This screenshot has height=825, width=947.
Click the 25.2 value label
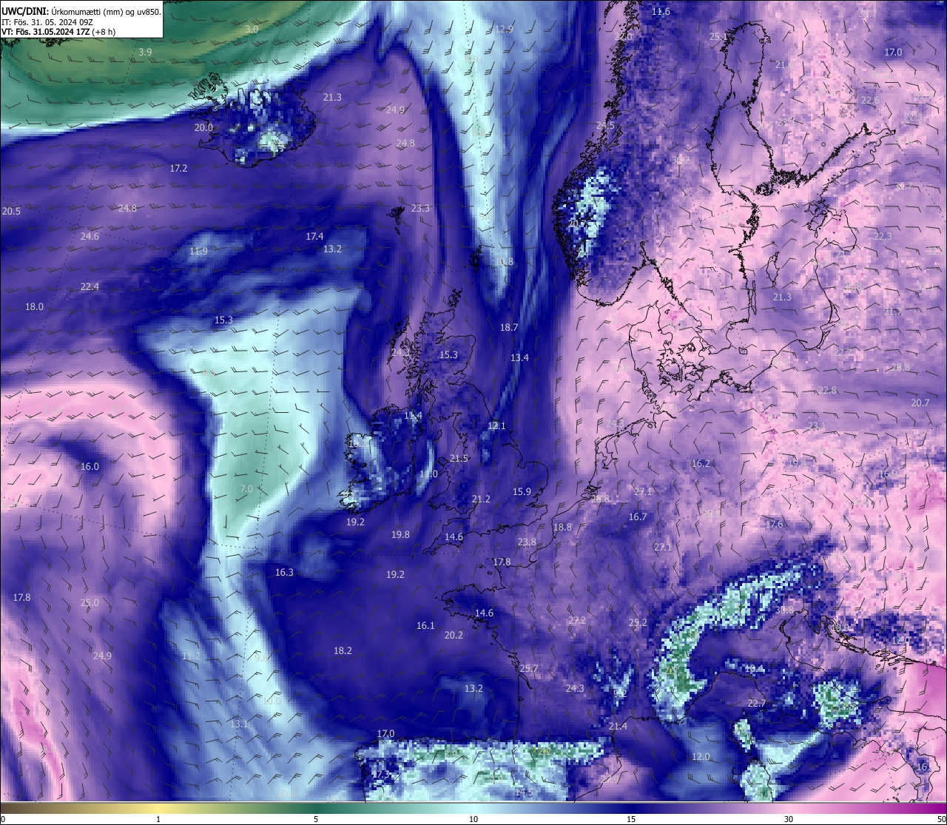pyautogui.click(x=638, y=622)
